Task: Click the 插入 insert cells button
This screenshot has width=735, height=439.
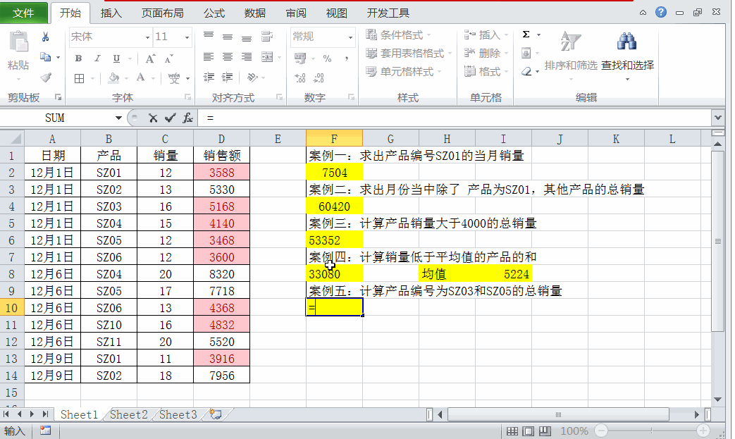Action: point(486,35)
